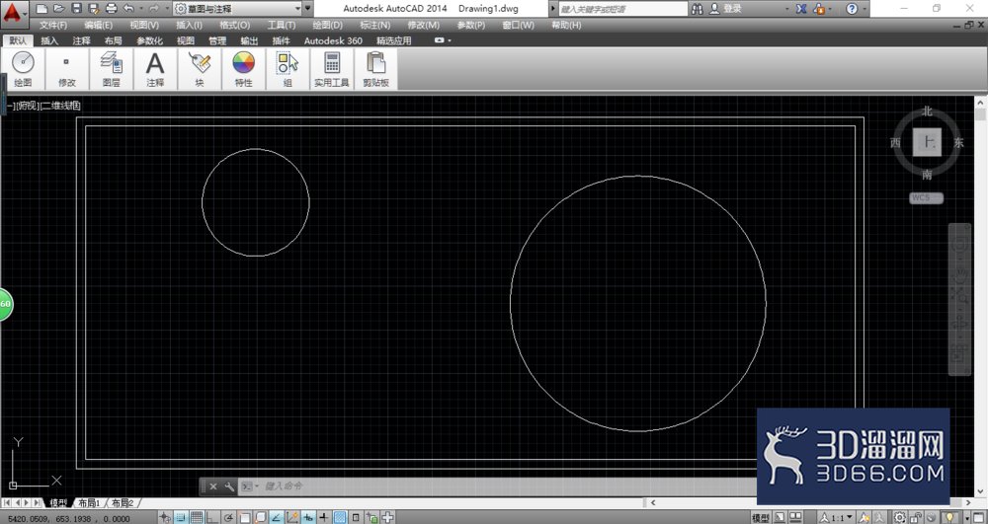Toggle Ortho Mode in status bar
988x524 pixels.
(212, 517)
